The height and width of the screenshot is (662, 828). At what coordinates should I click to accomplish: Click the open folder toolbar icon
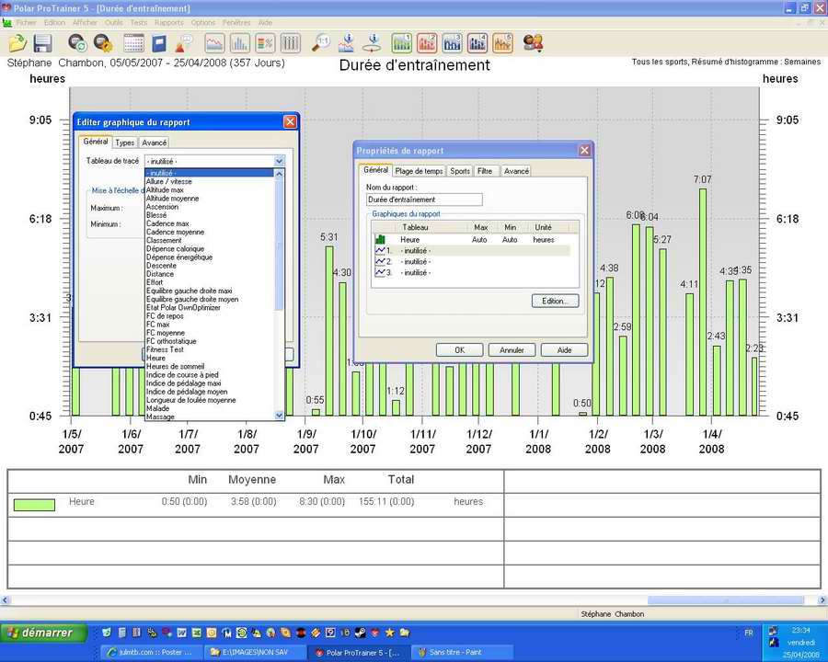click(x=17, y=43)
